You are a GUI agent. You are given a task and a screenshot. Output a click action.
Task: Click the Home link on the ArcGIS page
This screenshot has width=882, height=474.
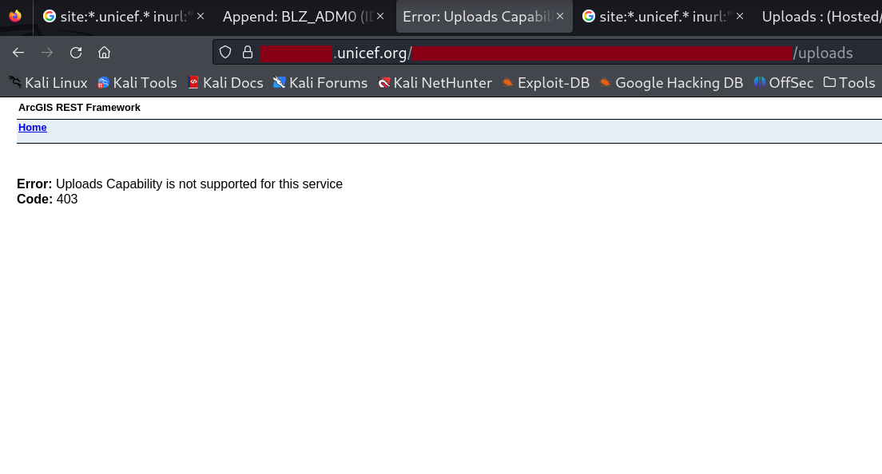point(32,127)
